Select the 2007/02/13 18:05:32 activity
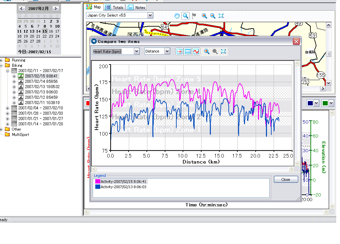This screenshot has width=340, height=244. coord(42,87)
